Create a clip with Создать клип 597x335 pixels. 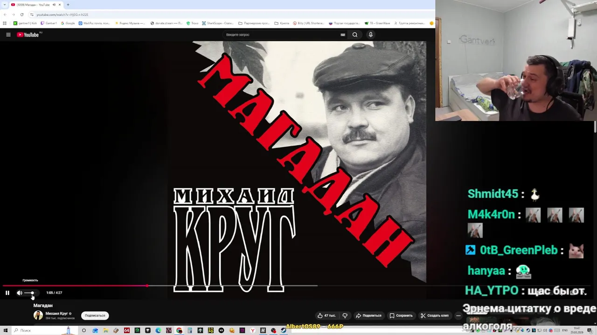[x=435, y=315]
